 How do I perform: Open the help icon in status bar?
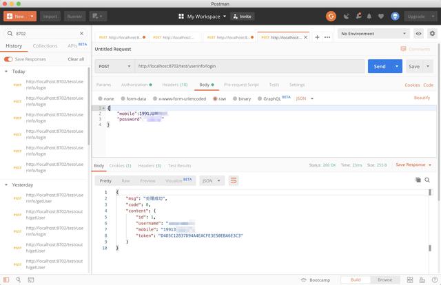click(435, 279)
